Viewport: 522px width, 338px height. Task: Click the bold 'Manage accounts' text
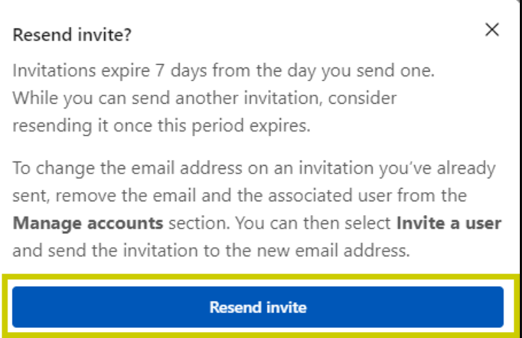pyautogui.click(x=88, y=223)
